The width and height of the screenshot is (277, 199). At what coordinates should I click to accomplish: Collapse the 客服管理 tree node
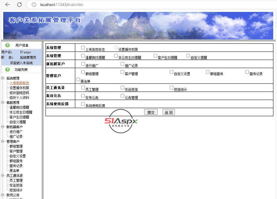tap(3, 102)
